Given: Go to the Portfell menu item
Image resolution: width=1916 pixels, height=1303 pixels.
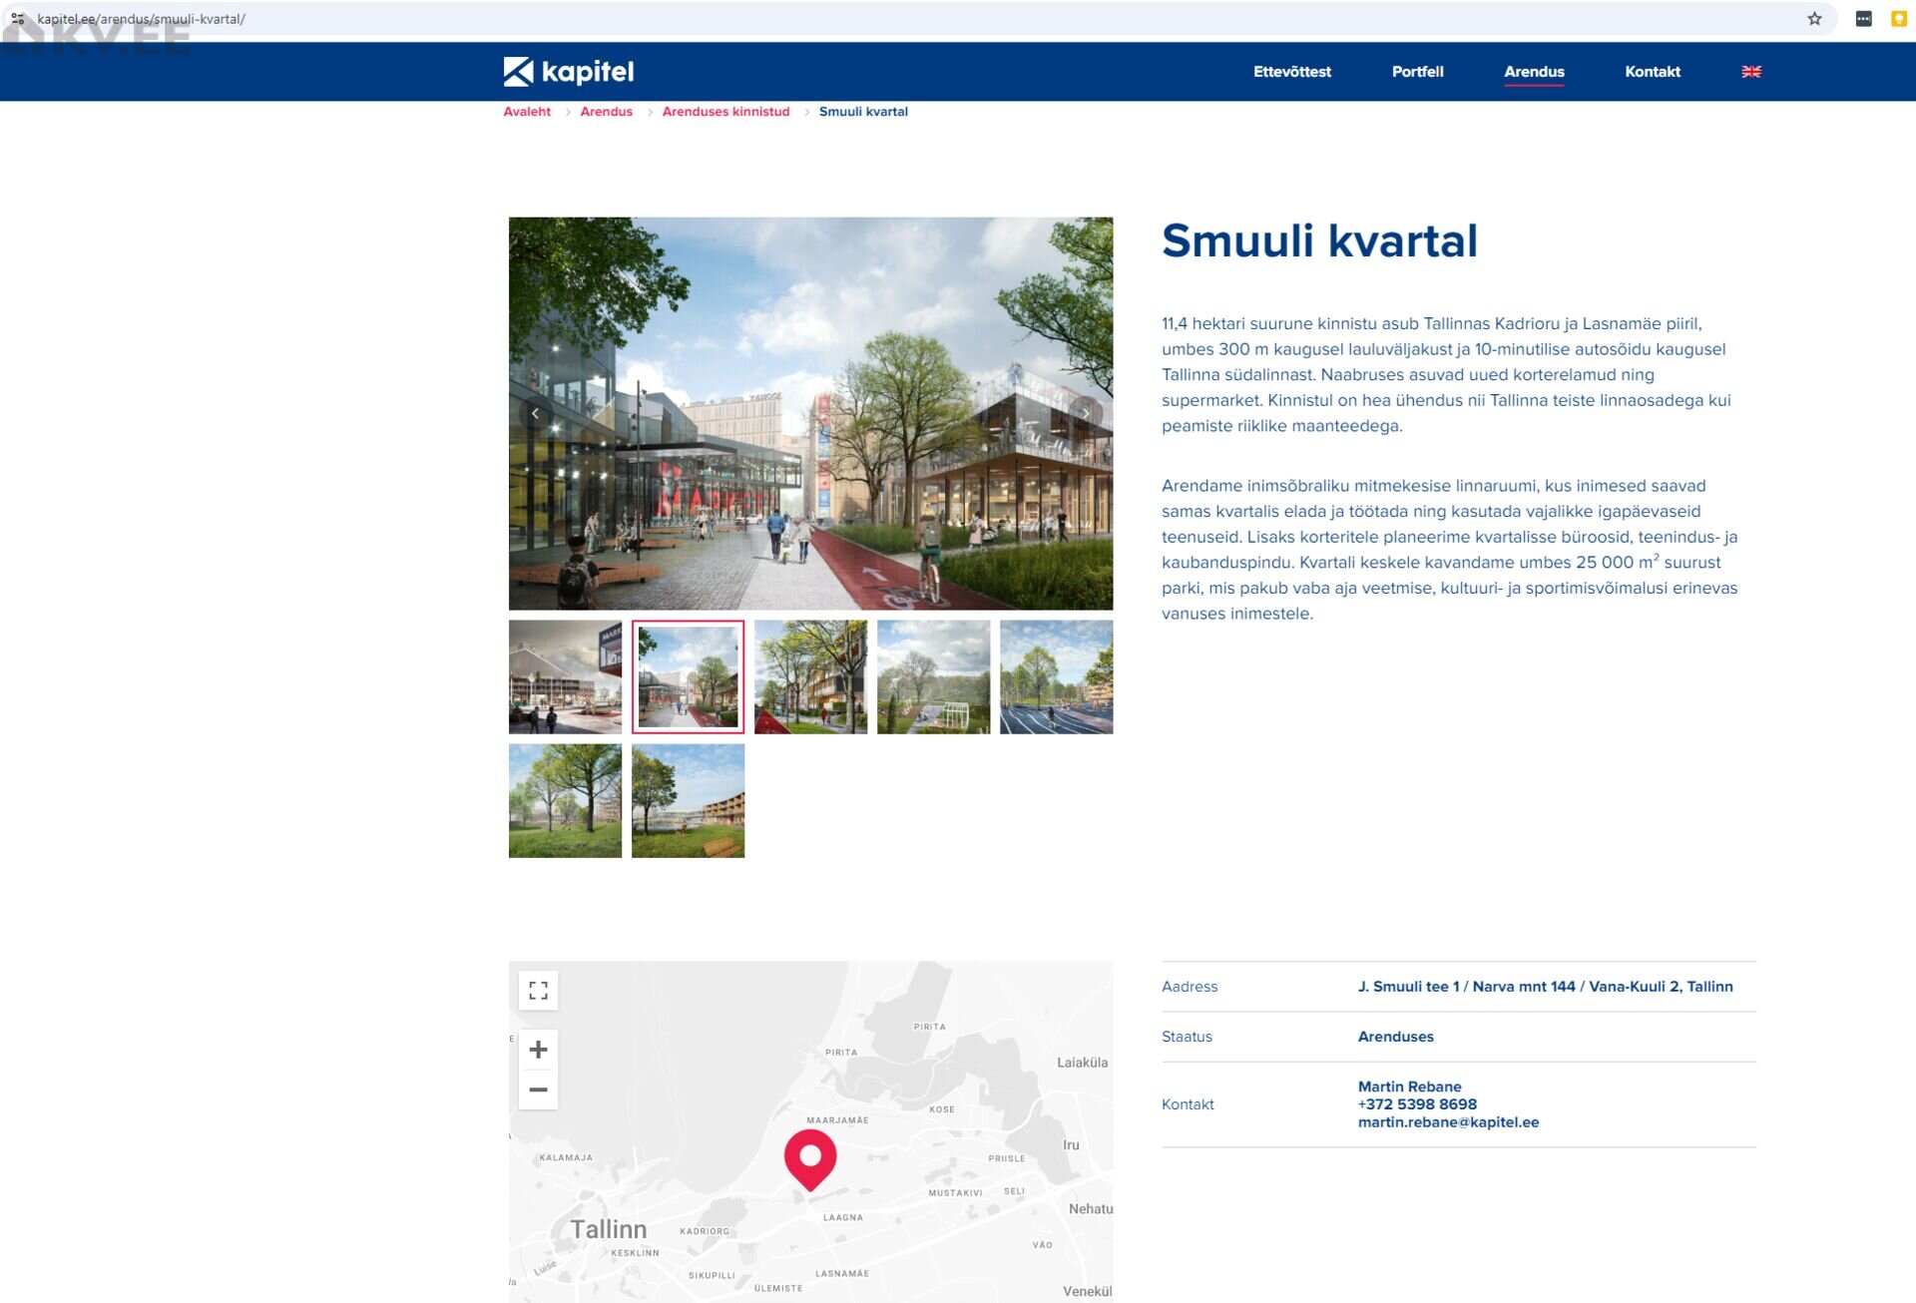Looking at the screenshot, I should (1417, 72).
